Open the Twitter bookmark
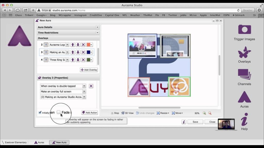 pos(172,15)
